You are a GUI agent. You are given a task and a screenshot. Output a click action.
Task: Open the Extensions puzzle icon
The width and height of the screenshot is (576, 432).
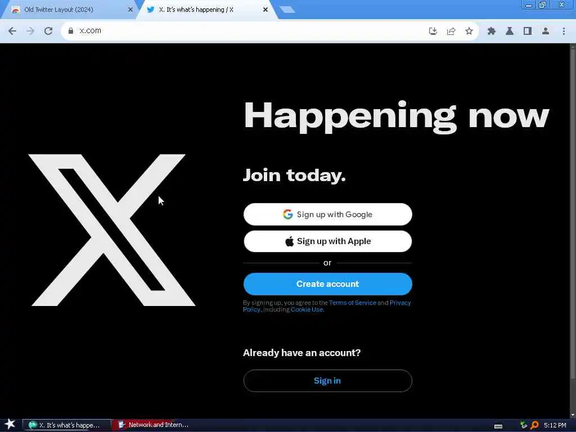point(492,31)
